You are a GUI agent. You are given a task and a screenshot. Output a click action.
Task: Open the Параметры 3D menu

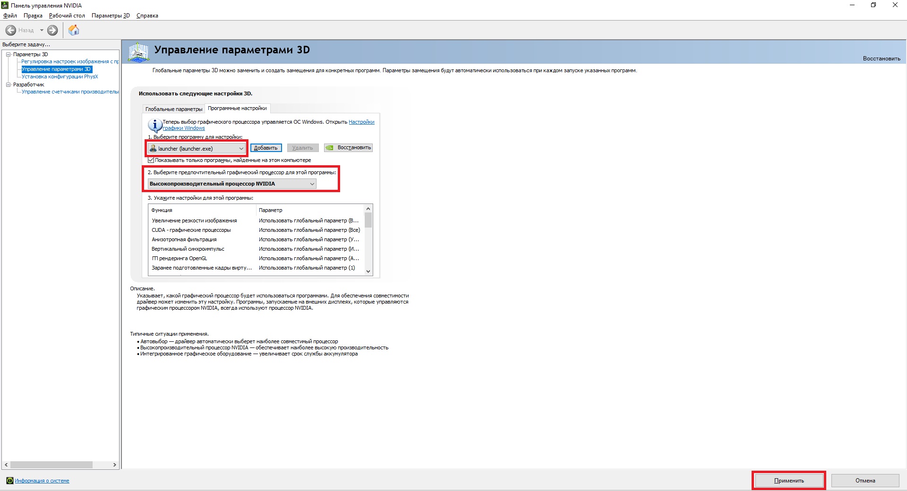111,16
